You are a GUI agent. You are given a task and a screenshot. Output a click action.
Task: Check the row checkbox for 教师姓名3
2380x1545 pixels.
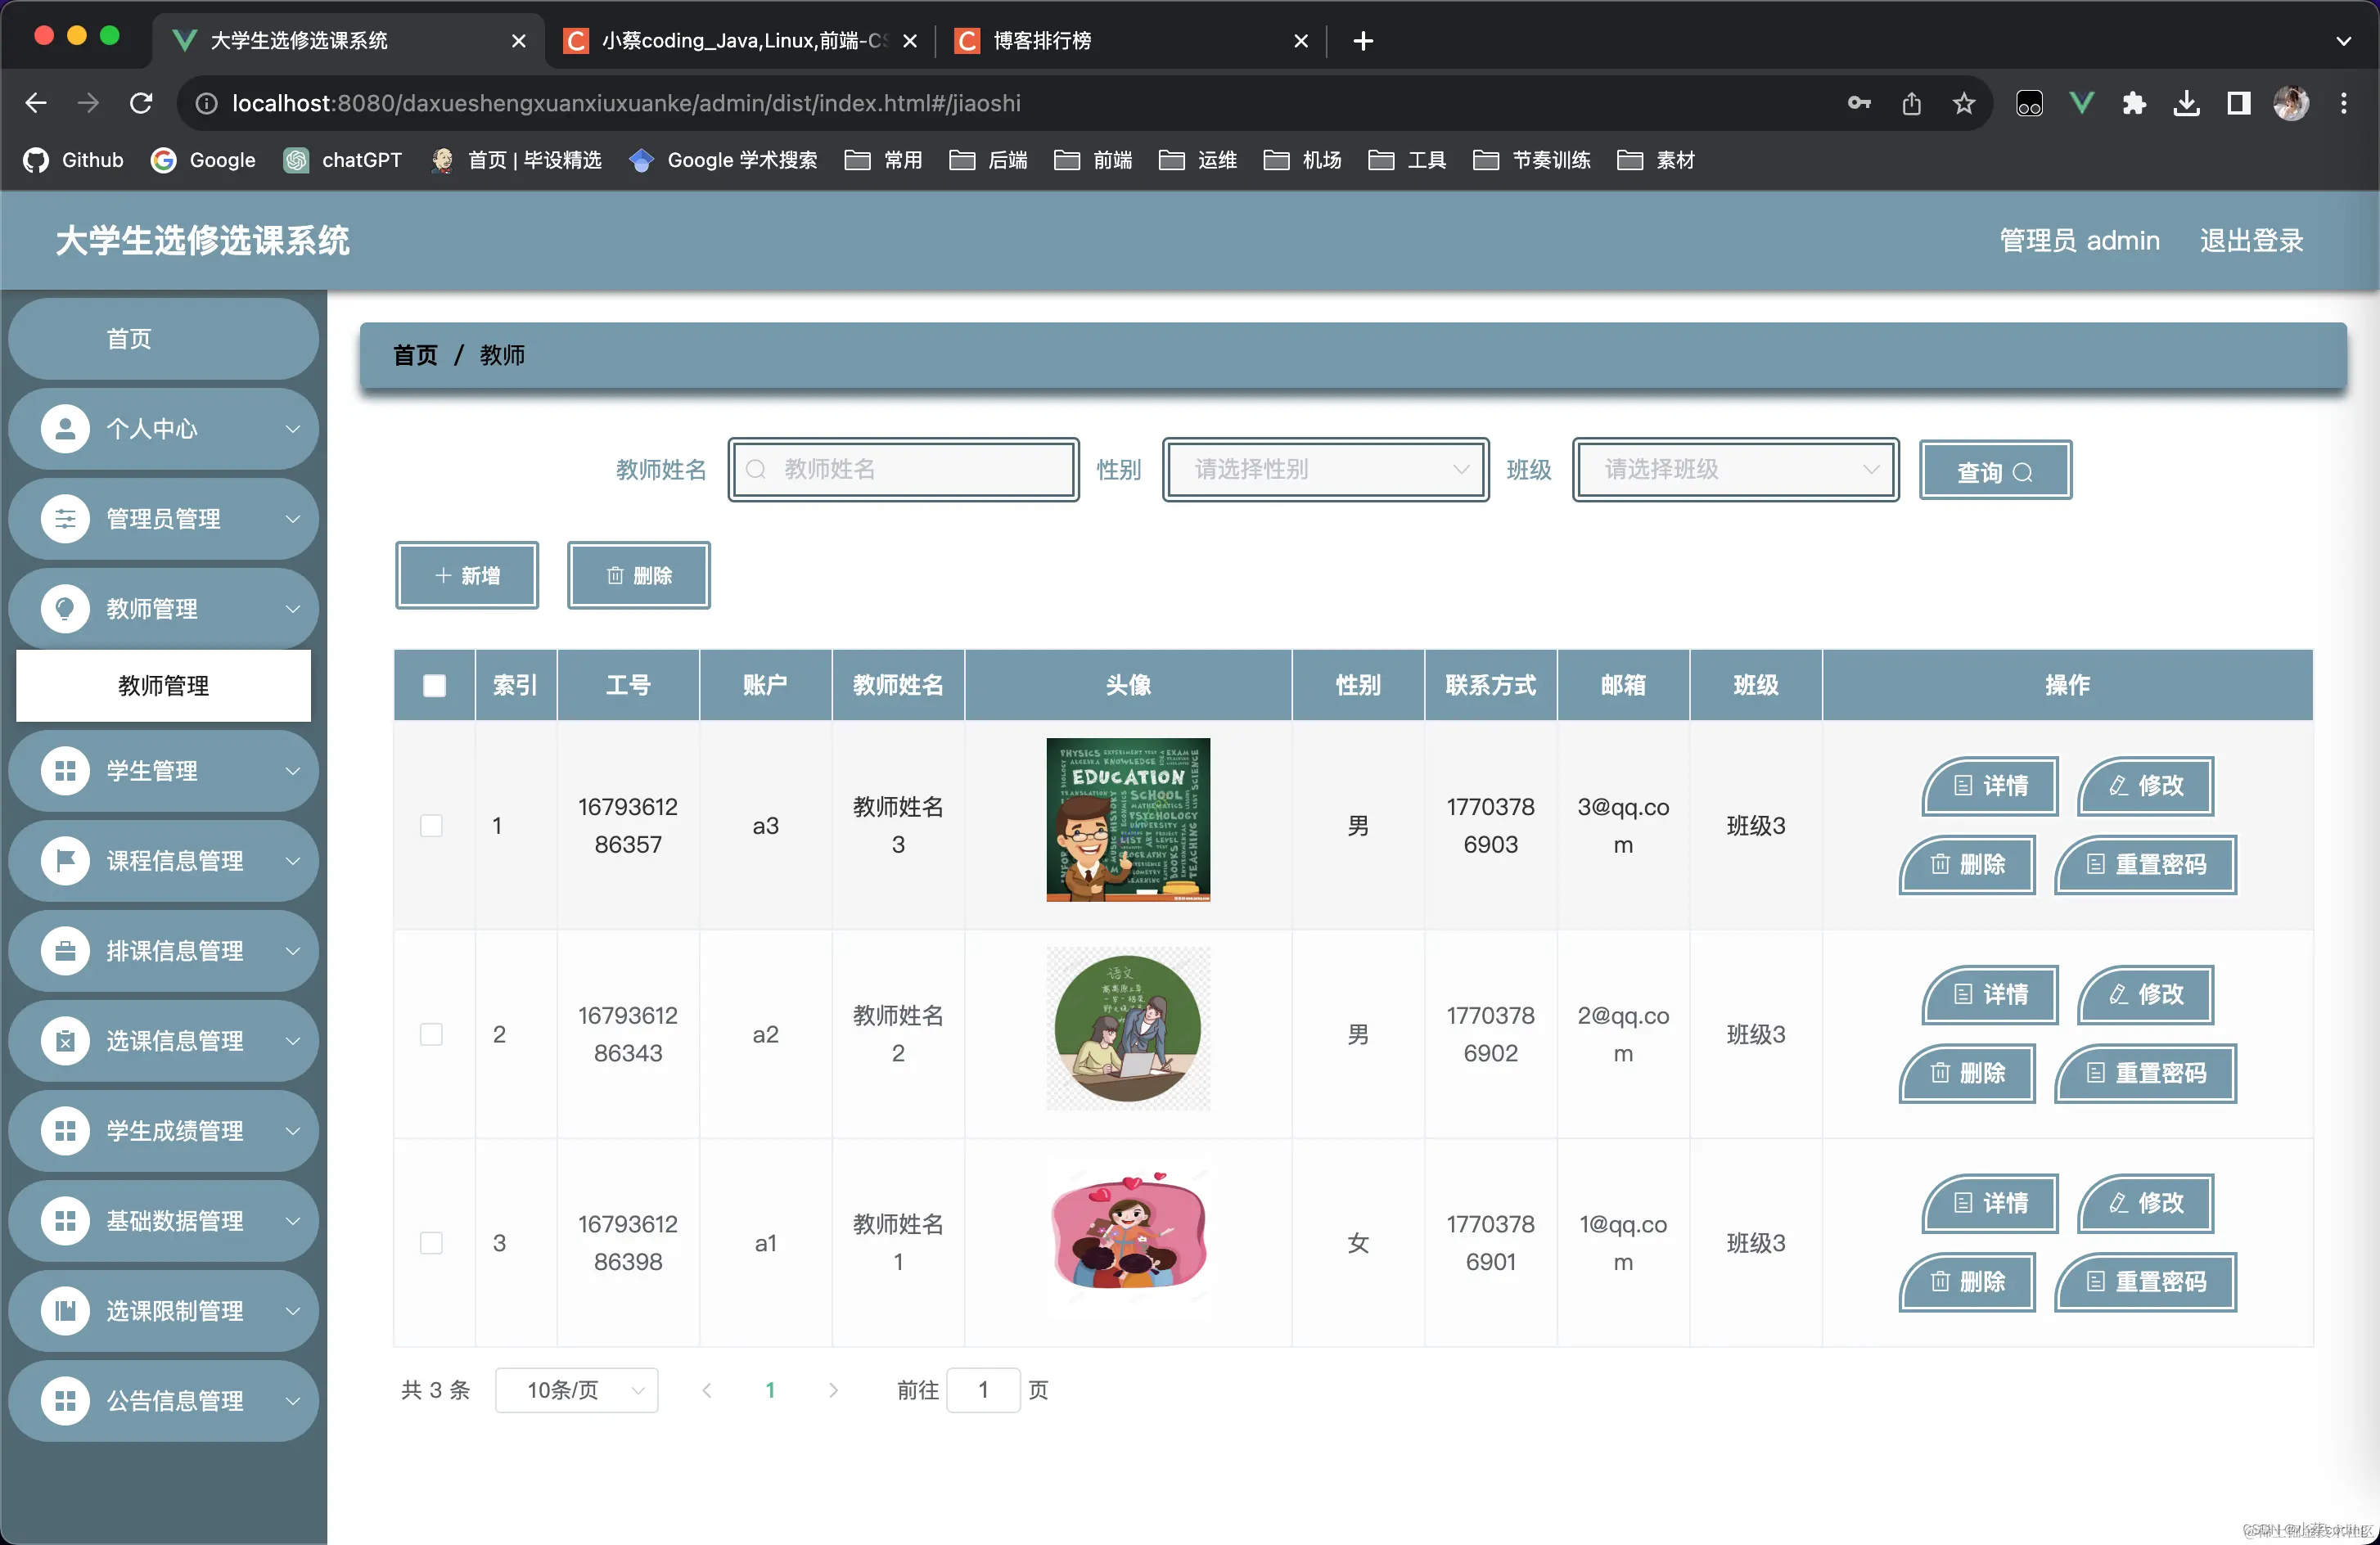[x=431, y=825]
